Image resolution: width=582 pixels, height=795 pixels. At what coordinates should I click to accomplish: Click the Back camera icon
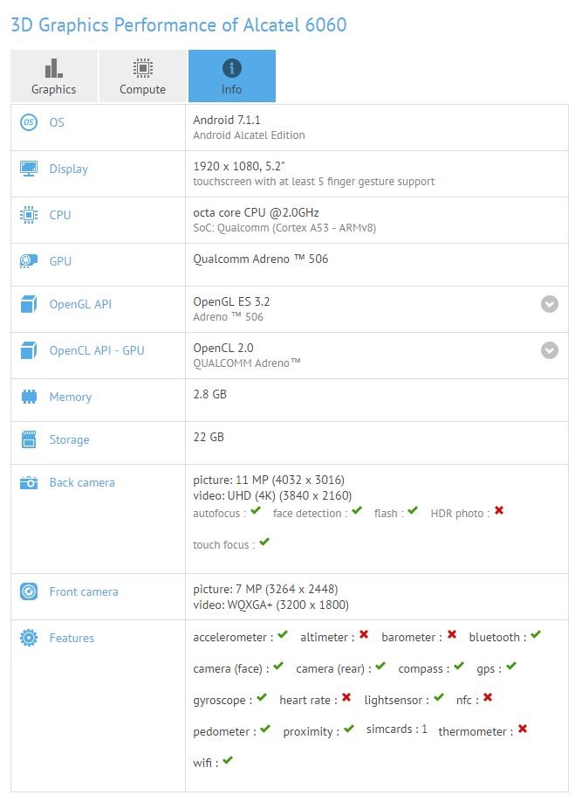tap(29, 482)
